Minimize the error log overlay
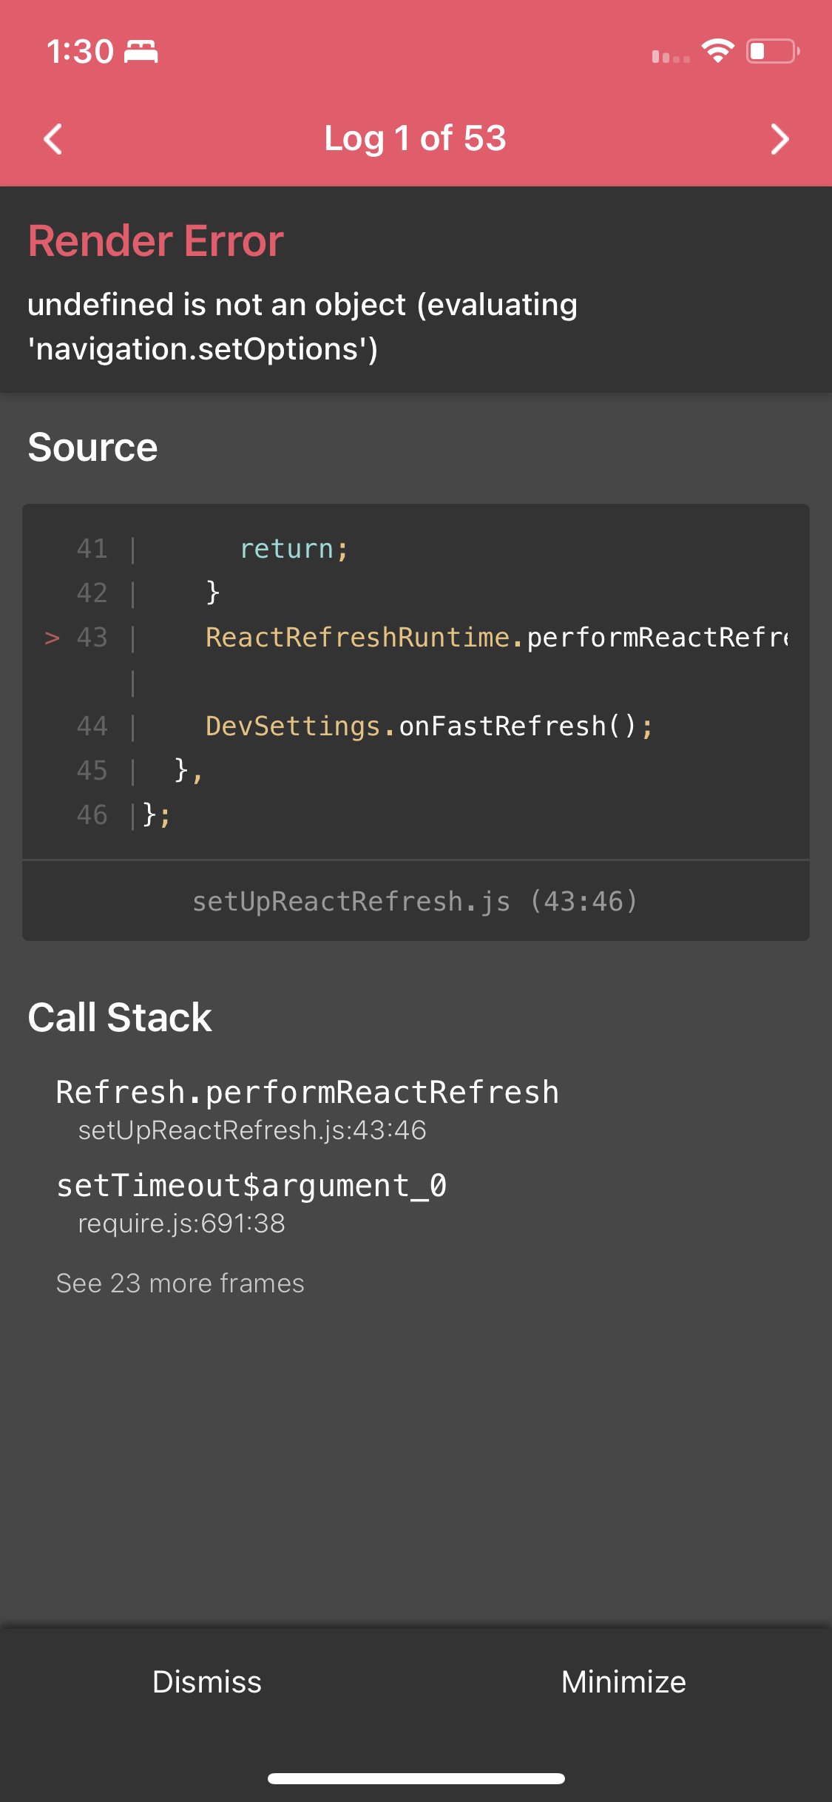Viewport: 832px width, 1802px height. (623, 1681)
